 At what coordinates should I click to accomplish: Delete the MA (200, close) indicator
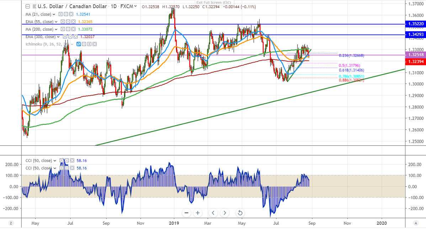[x=73, y=29]
